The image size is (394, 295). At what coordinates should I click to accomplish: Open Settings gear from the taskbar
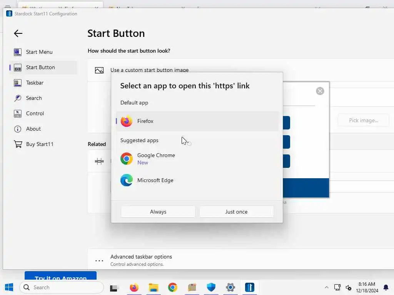pos(230,287)
